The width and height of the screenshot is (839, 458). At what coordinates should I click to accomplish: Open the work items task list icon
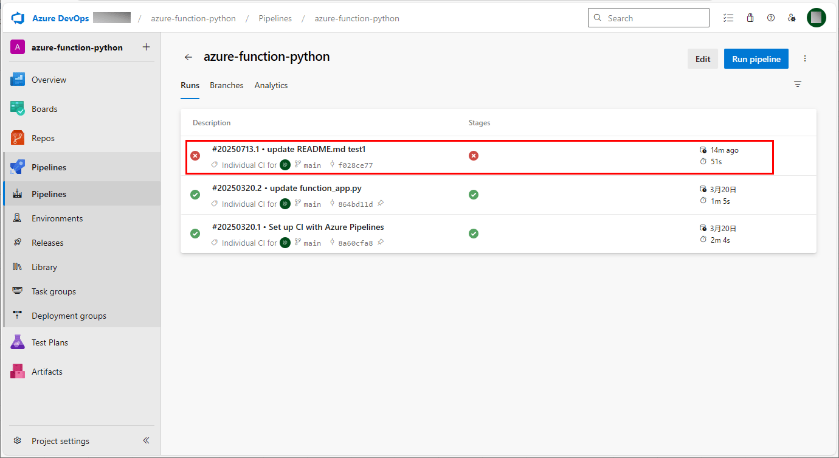click(728, 18)
